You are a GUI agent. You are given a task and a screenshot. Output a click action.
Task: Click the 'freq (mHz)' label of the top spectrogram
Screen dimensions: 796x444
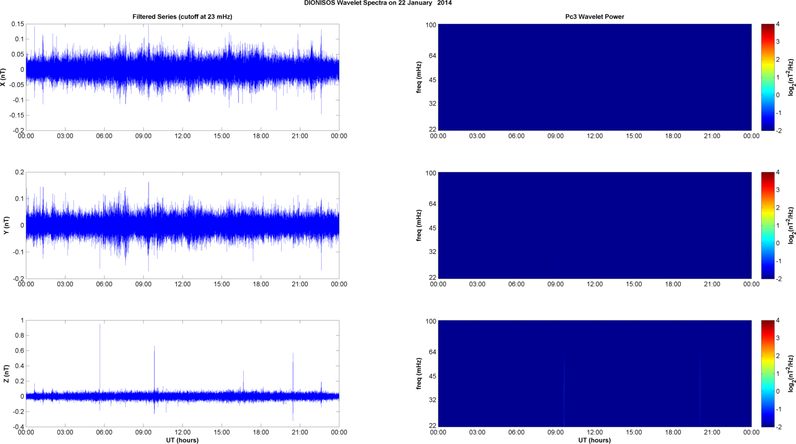pos(419,77)
